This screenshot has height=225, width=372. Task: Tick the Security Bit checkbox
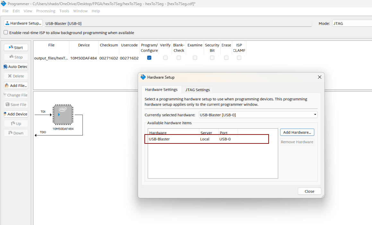coord(212,58)
